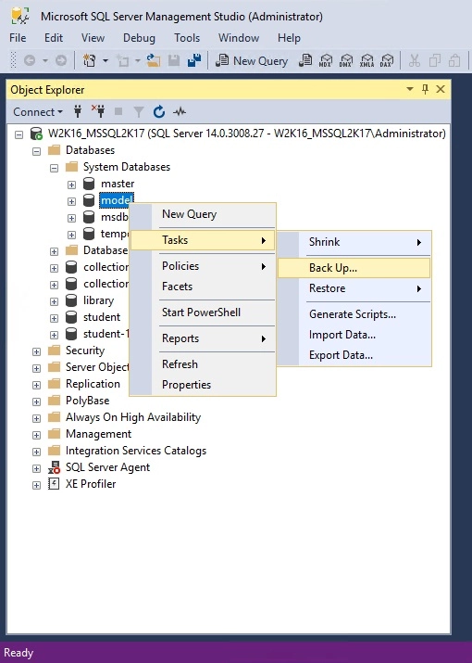Select the XE Profiler tree item
Image resolution: width=472 pixels, height=663 pixels.
click(91, 484)
